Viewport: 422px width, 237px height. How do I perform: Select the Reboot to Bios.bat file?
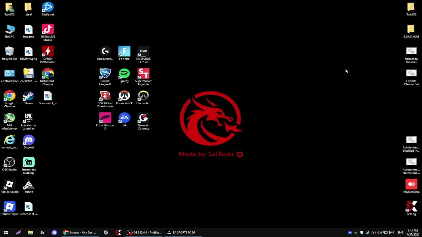(411, 55)
